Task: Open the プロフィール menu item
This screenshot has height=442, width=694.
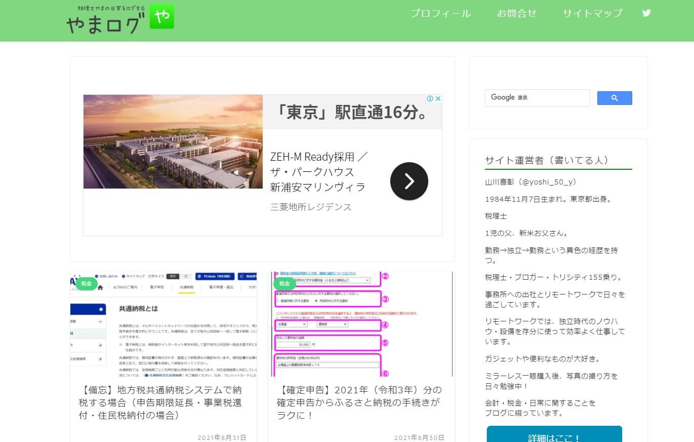Action: pyautogui.click(x=440, y=14)
